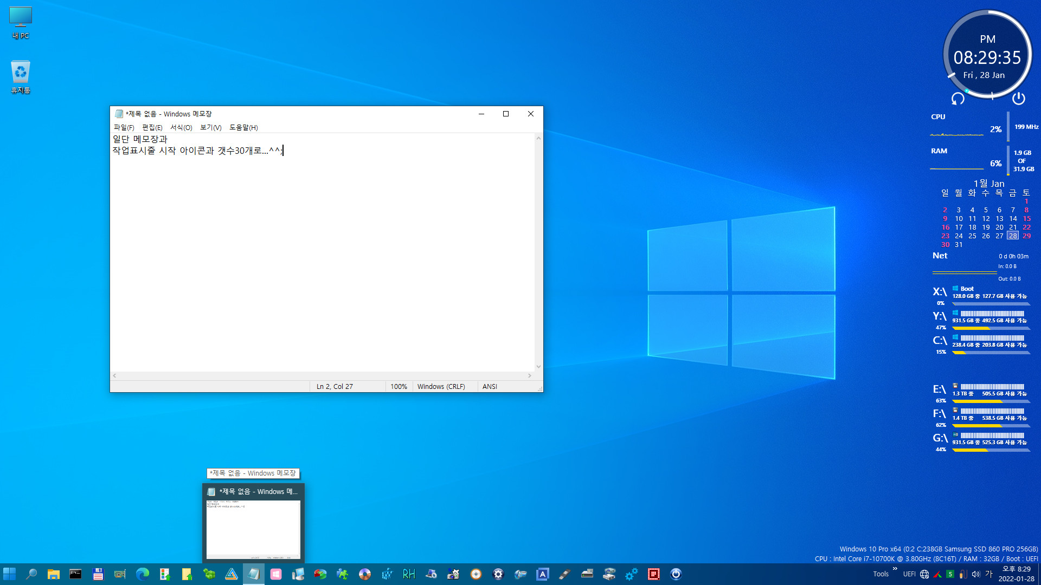1041x585 pixels.
Task: Open the command prompt taskbar icon
Action: point(75,574)
